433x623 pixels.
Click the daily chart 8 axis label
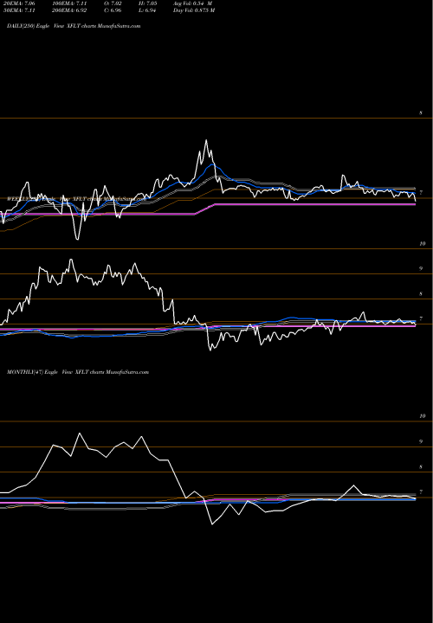tap(421, 113)
